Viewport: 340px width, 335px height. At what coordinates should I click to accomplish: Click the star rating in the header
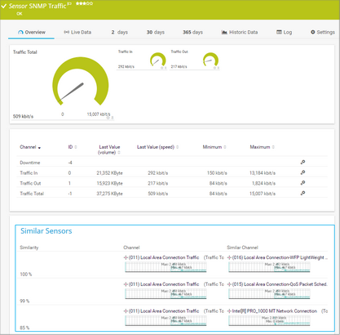(85, 3)
